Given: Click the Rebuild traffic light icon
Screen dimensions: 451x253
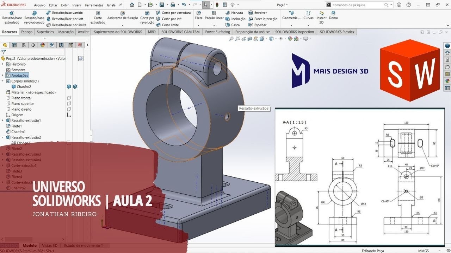Looking at the screenshot, I should point(217,5).
